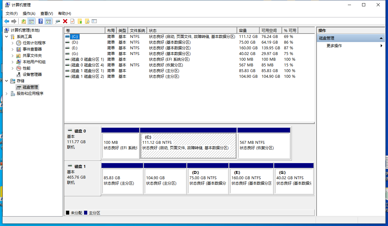Viewport: 388px width, 226px height.
Task: Click the red X delete icon
Action: pos(65,21)
